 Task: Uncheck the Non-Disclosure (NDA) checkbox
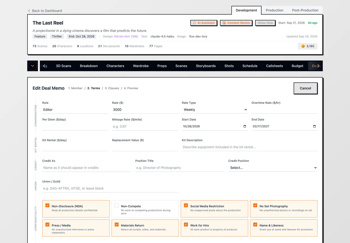(47, 205)
